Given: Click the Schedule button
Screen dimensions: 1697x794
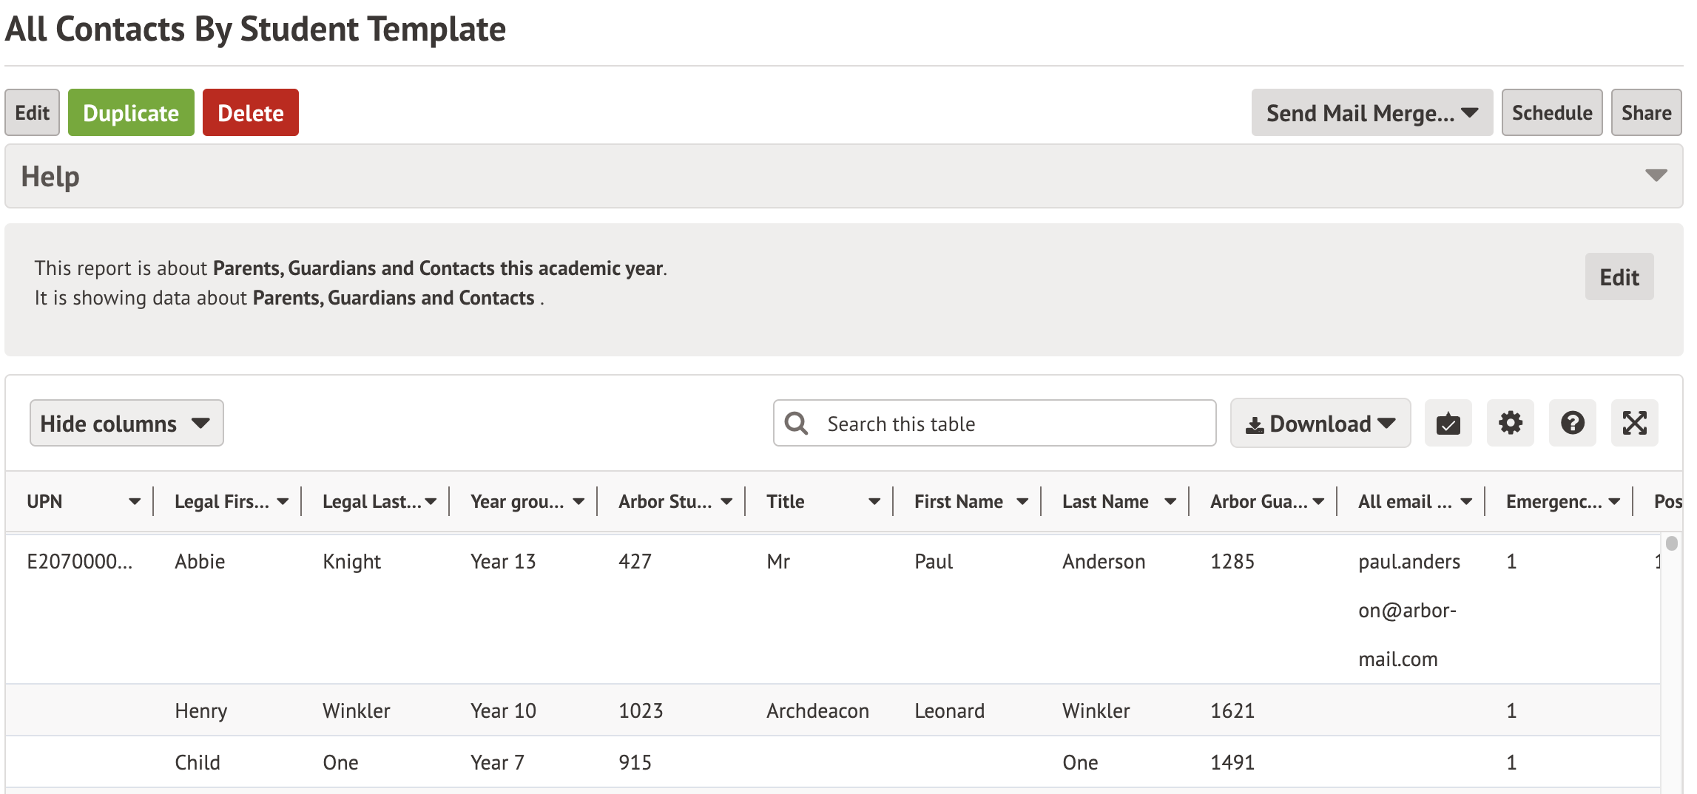Looking at the screenshot, I should tap(1551, 113).
